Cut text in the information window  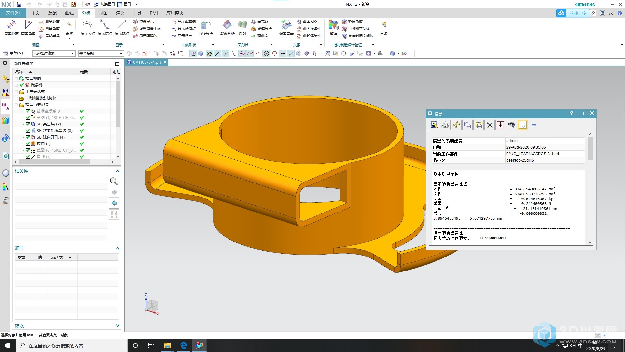[x=456, y=125]
